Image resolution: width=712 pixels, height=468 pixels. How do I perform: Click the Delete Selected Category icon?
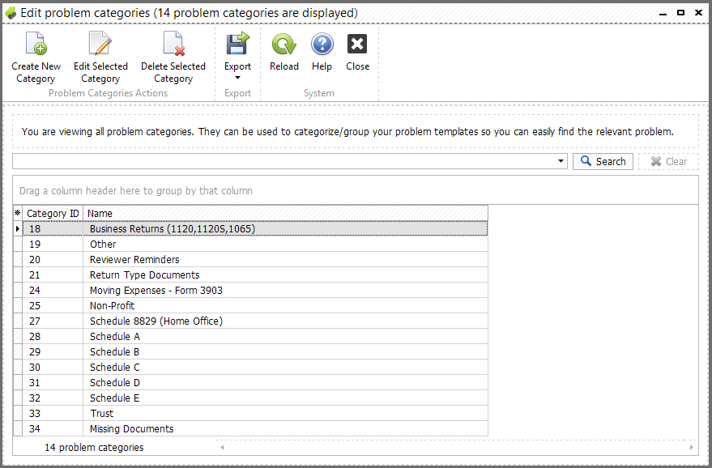(173, 44)
